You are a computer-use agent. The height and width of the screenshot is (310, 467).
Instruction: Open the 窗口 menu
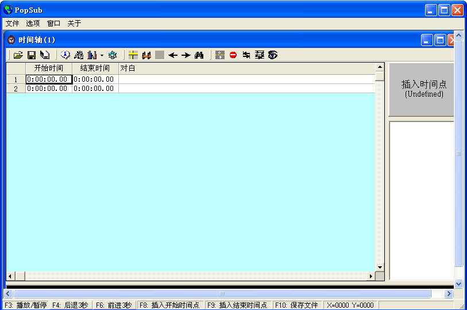tap(53, 23)
